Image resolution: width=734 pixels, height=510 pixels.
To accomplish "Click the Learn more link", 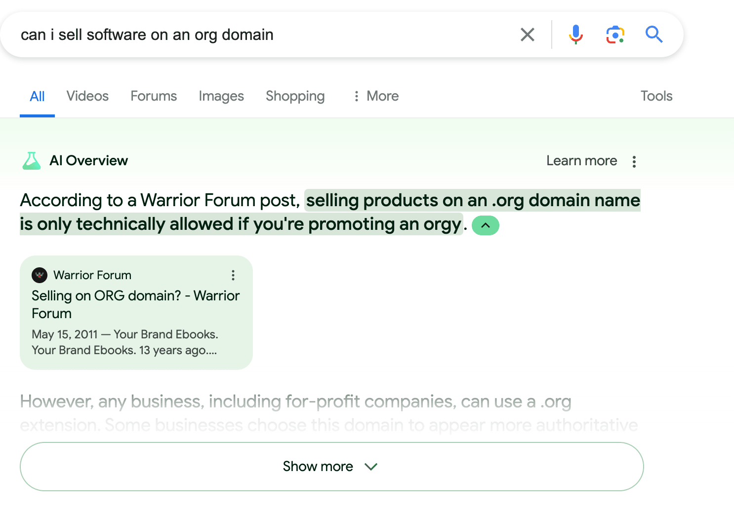I will pos(582,161).
